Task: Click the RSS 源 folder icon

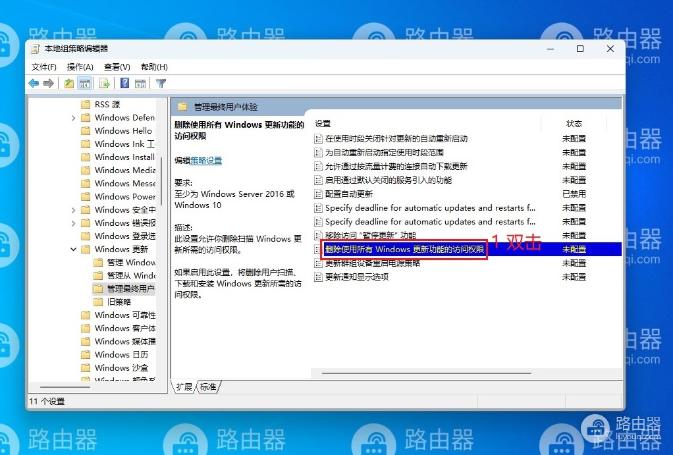Action: point(86,104)
